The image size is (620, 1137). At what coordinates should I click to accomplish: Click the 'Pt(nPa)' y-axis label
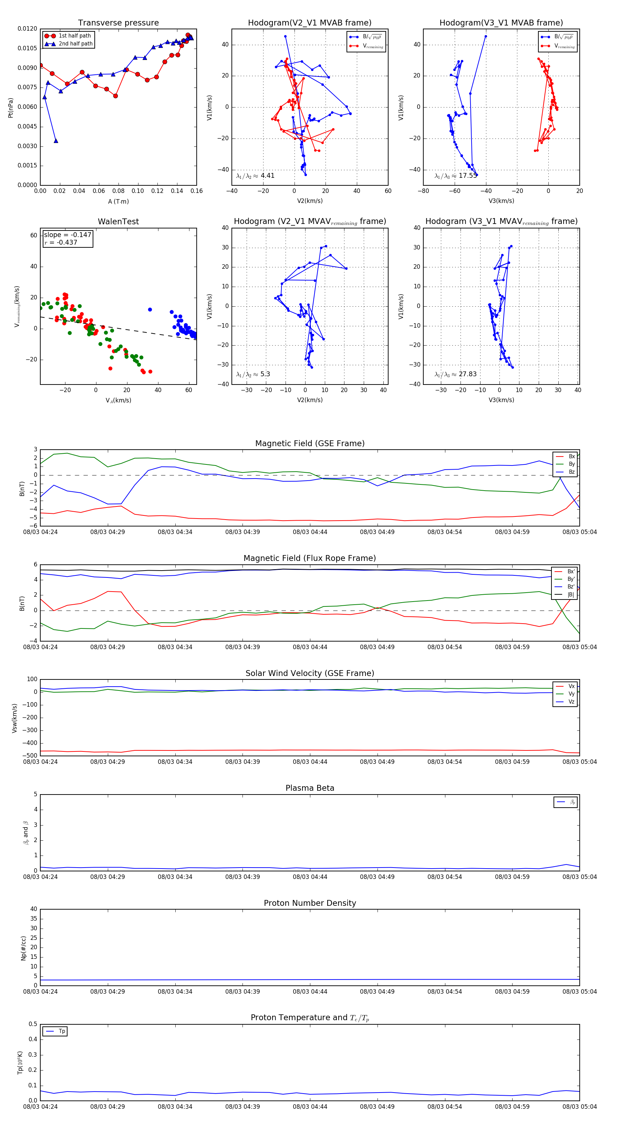coord(11,107)
